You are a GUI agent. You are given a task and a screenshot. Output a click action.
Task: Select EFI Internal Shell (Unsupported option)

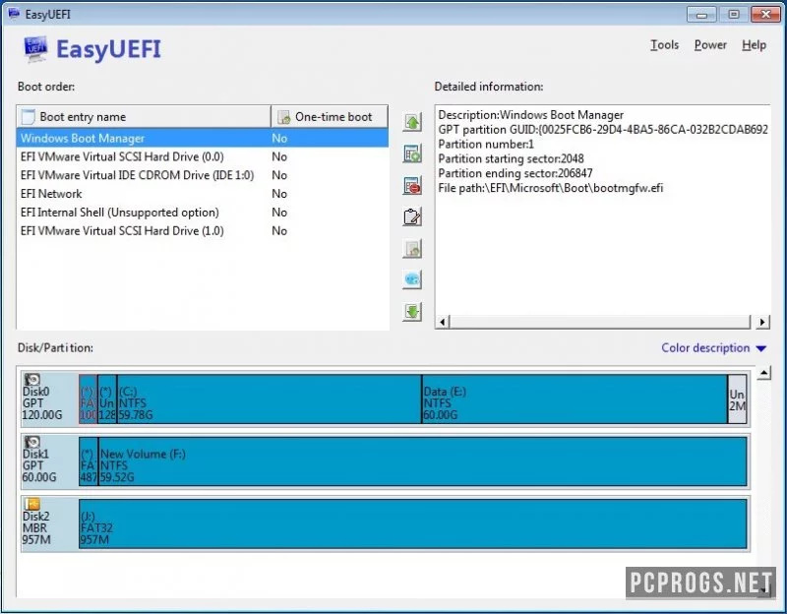pyautogui.click(x=203, y=213)
